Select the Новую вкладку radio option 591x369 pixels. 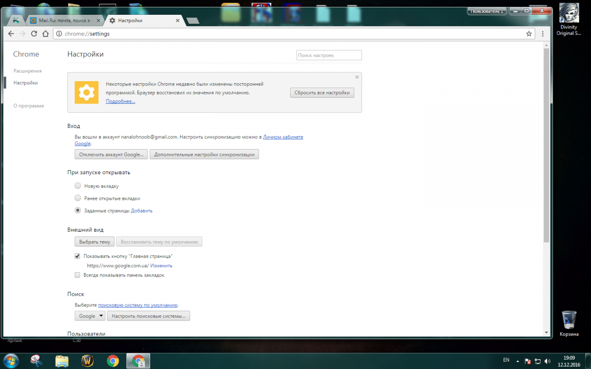(x=78, y=186)
